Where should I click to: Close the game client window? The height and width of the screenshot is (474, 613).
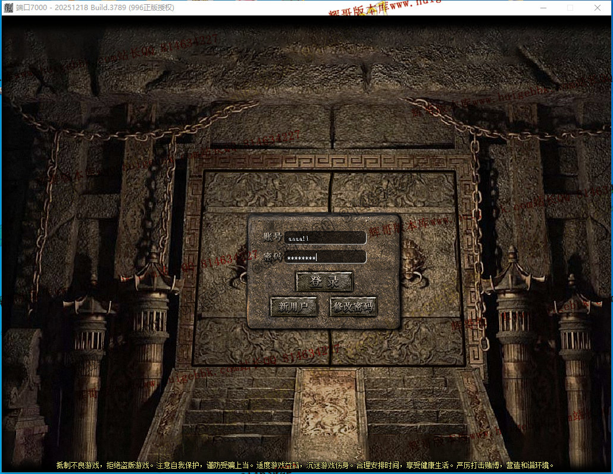coord(598,8)
